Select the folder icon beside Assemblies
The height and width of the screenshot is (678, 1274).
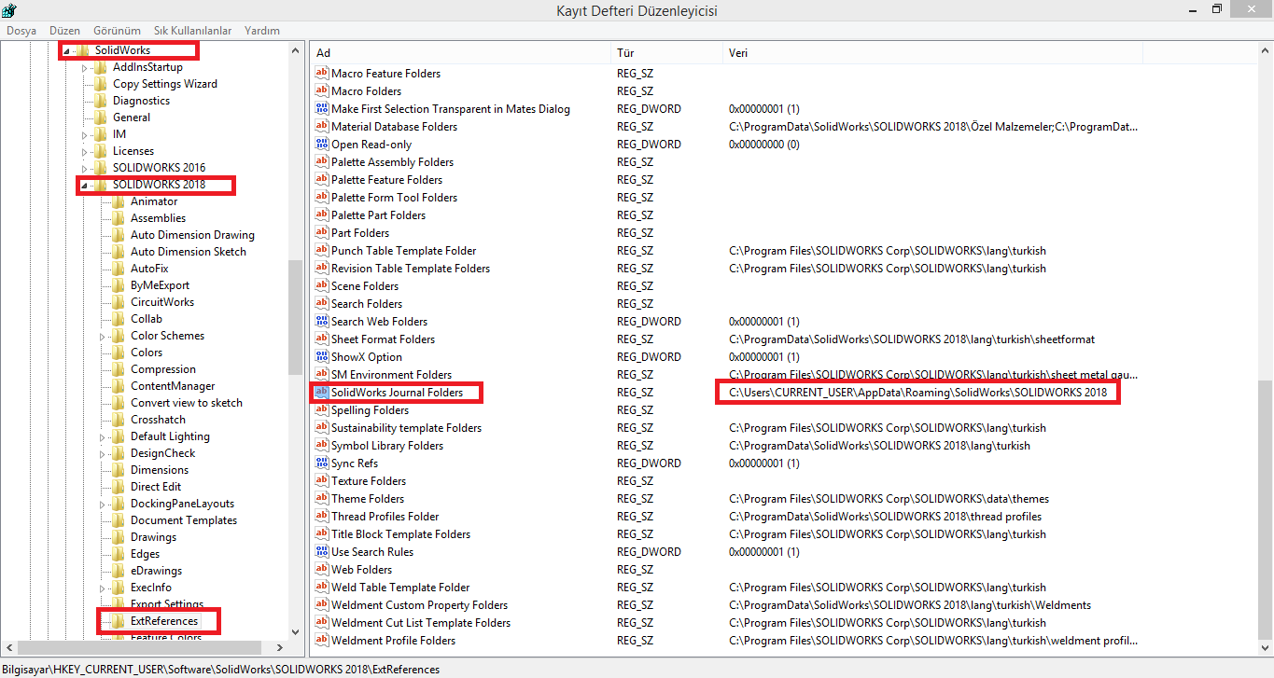coord(119,218)
